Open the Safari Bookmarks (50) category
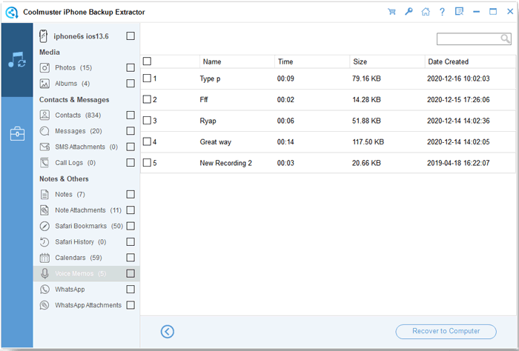519x351 pixels. point(89,226)
